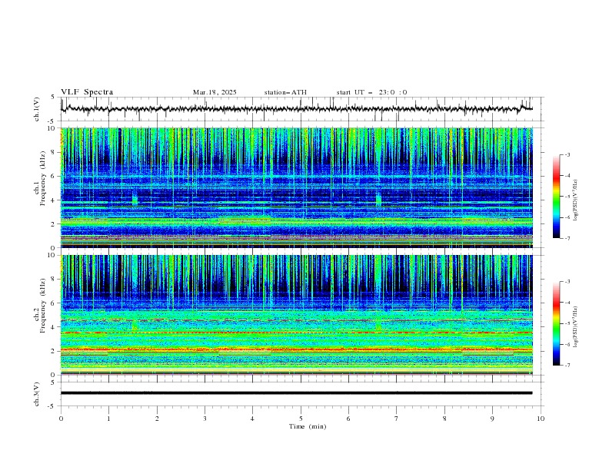Viewport: 609px width, 470px height.
Task: Click the 'start UT = 23:0 :0' text
Action: tap(371, 92)
